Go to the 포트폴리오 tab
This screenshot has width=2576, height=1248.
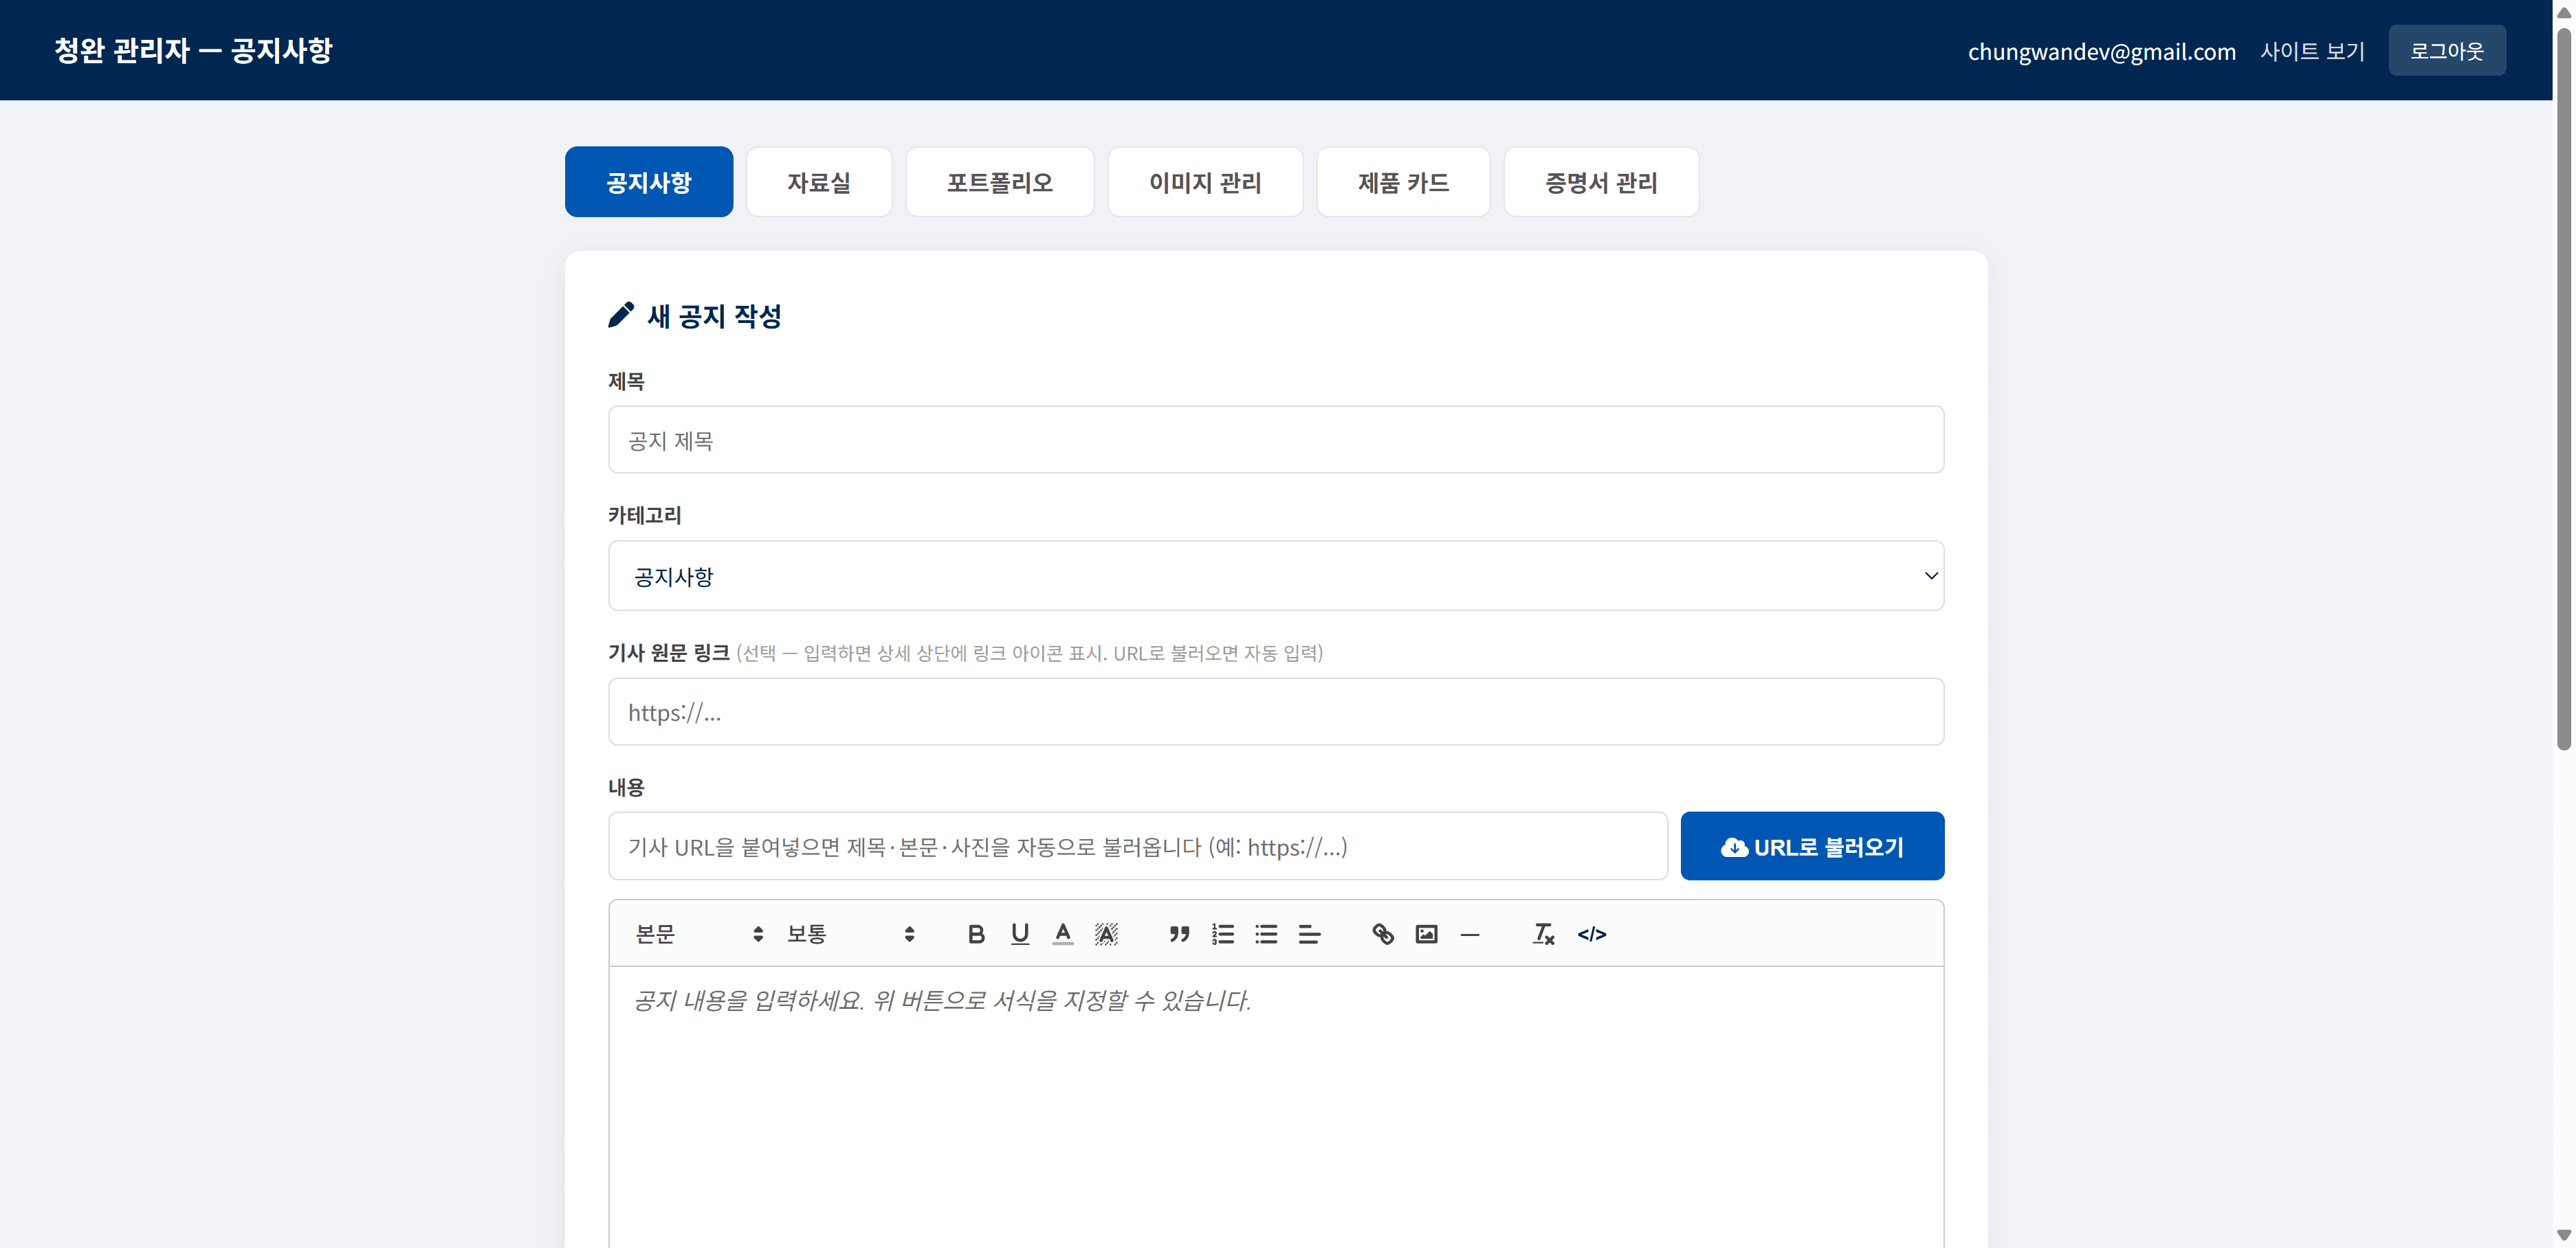1000,182
